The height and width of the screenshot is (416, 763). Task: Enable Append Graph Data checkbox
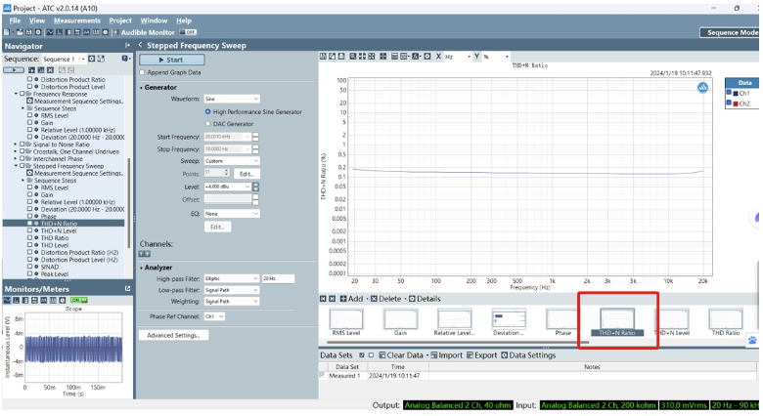pyautogui.click(x=143, y=72)
